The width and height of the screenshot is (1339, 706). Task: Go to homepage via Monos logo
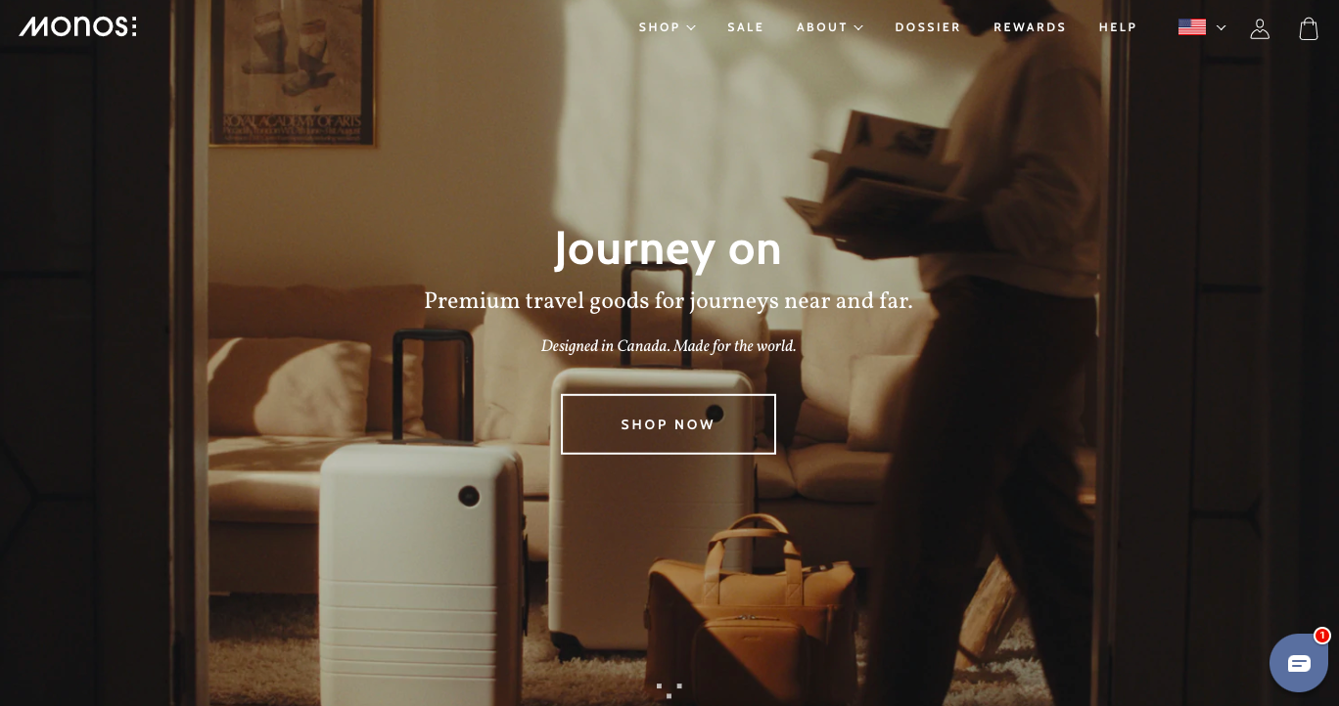pyautogui.click(x=78, y=26)
